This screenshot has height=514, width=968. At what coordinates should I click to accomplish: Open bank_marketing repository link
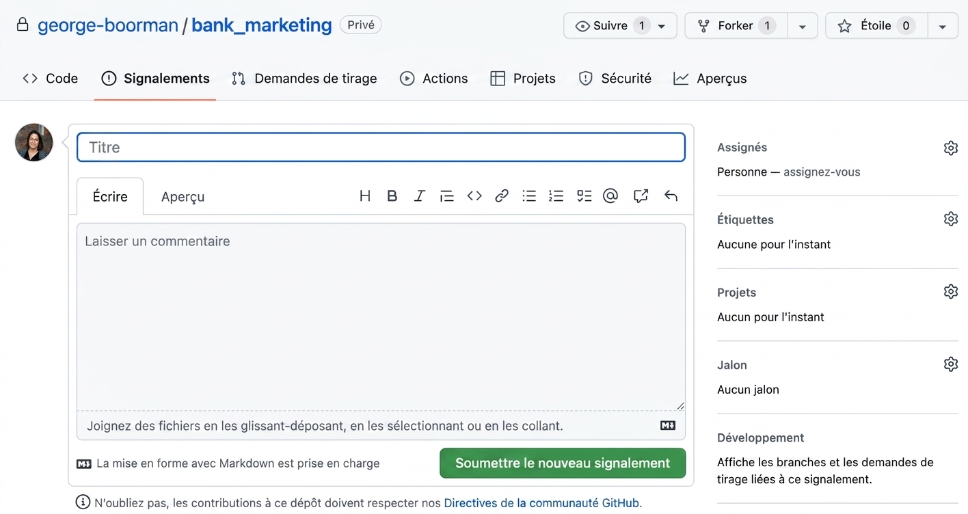point(262,25)
